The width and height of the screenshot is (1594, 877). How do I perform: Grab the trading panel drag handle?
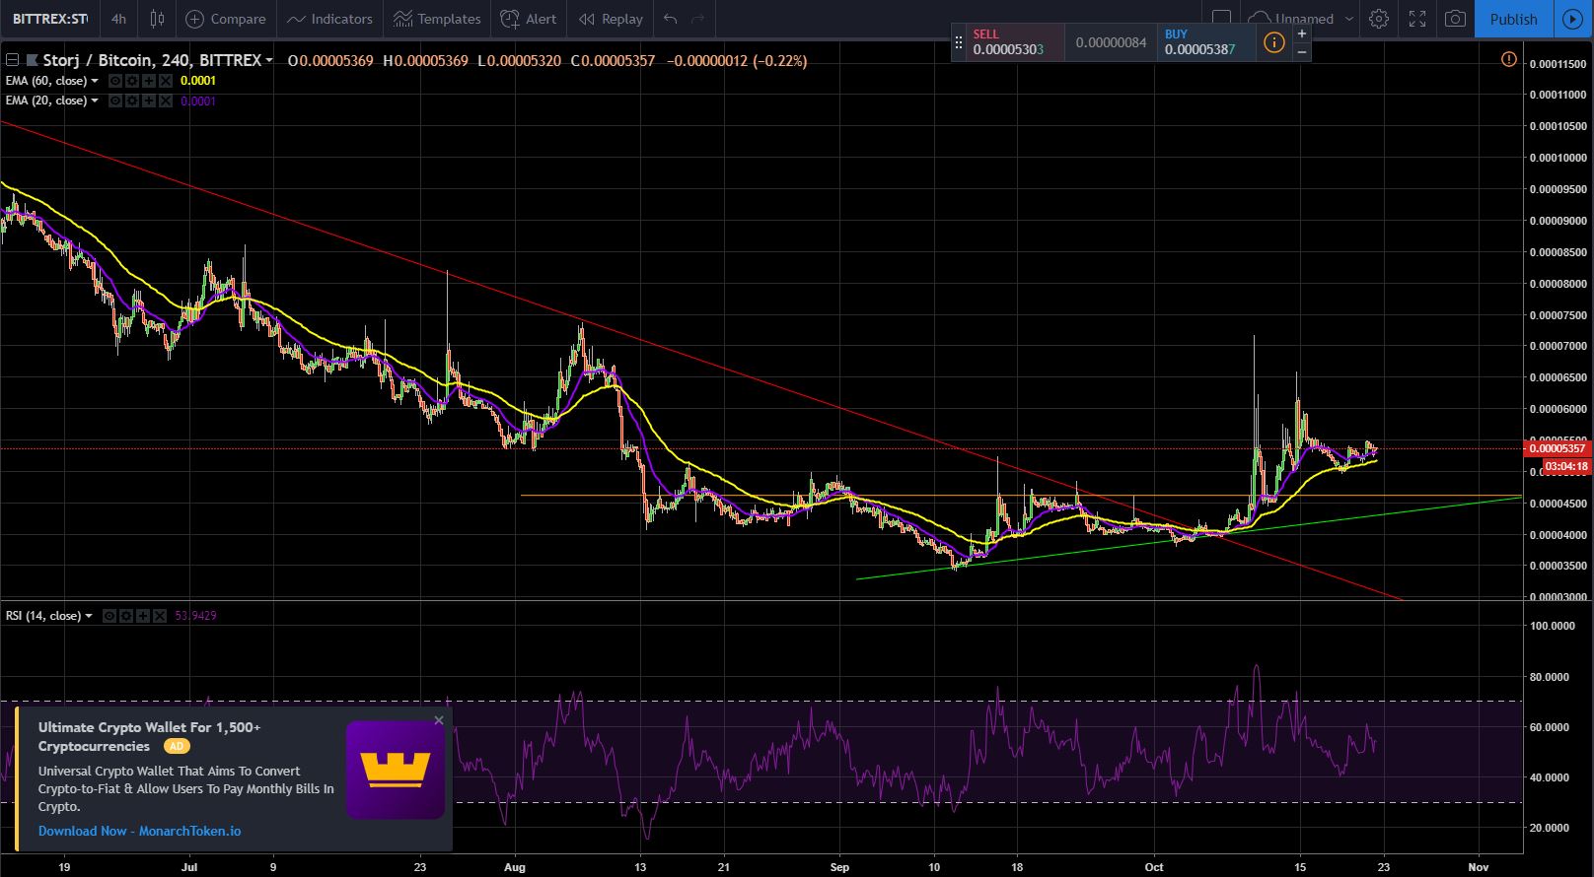[x=958, y=42]
